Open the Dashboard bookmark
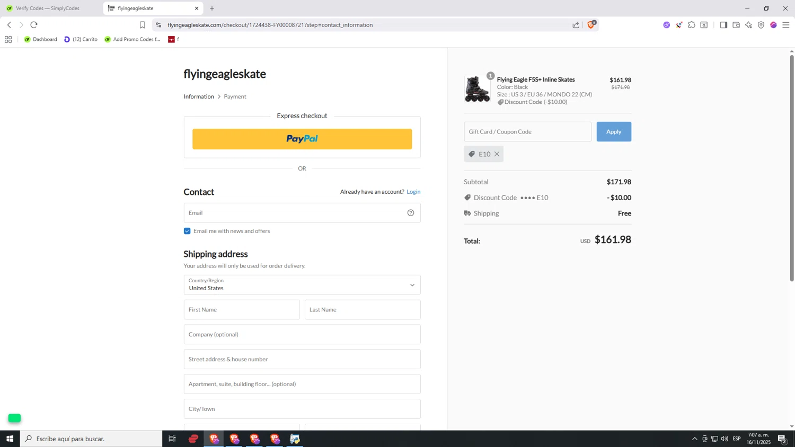795x447 pixels. tap(40, 39)
